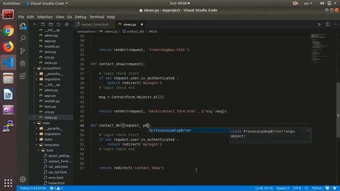
Task: Open the Selection menu
Action: [45, 17]
